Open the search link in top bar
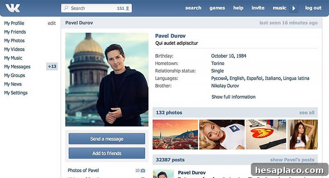The image size is (329, 178). tap(193, 8)
